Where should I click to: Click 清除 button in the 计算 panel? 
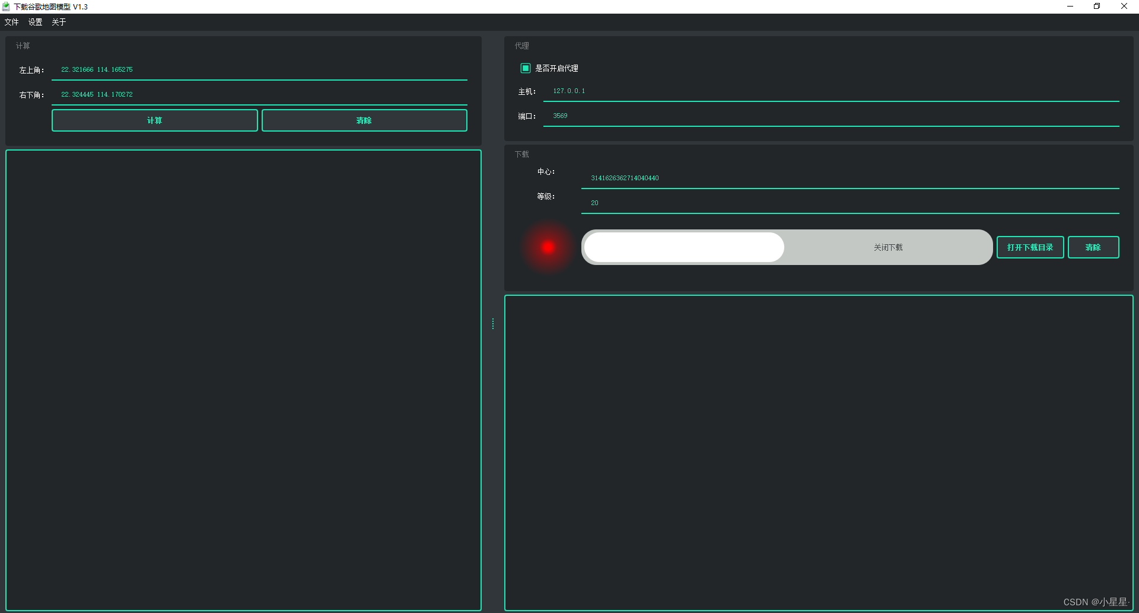tap(364, 120)
